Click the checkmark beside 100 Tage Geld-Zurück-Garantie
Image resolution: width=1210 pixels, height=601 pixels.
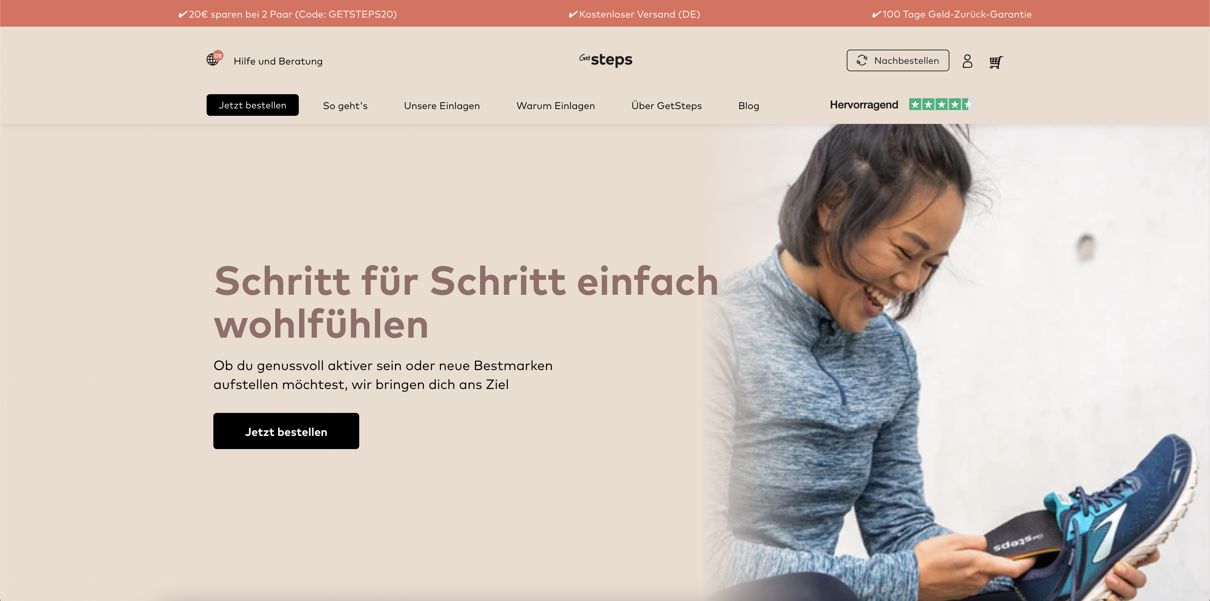coord(876,14)
